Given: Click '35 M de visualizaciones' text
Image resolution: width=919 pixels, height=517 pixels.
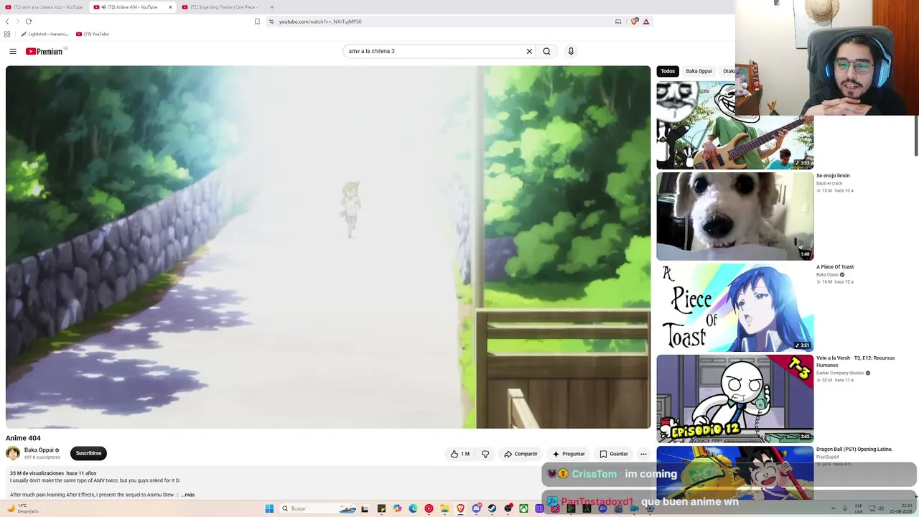Looking at the screenshot, I should 37,473.
